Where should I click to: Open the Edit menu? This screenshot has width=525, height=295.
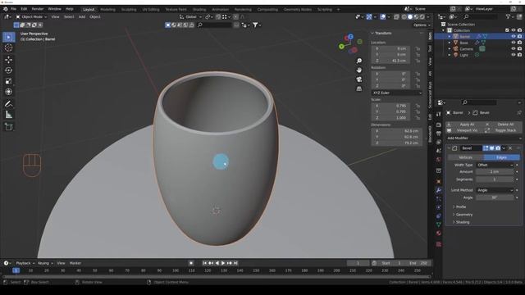tap(24, 9)
